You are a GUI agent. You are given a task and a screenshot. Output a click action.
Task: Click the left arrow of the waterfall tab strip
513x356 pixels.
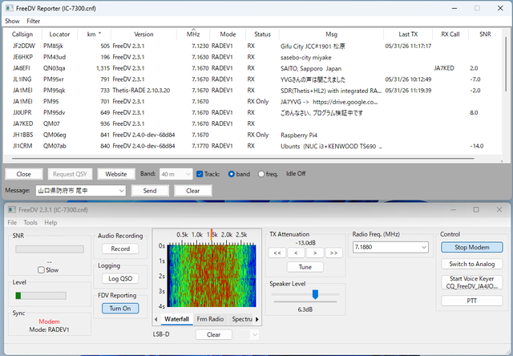tap(156, 319)
